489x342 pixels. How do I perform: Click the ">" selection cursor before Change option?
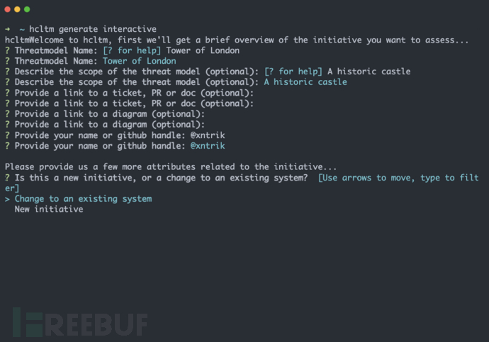pyautogui.click(x=7, y=199)
